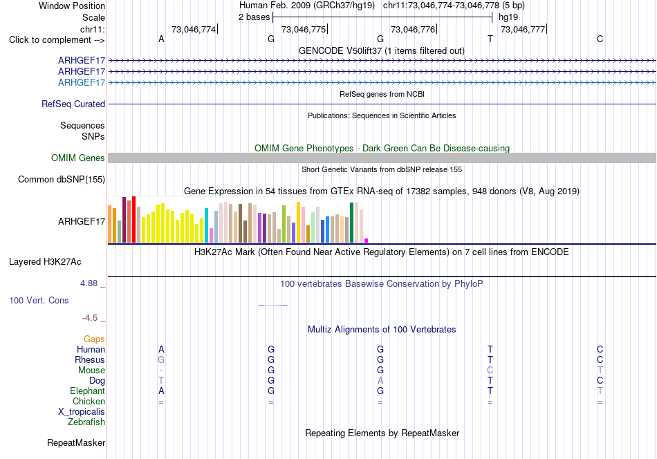The width and height of the screenshot is (657, 459).
Task: Open 'Multiz Alignments of 100 Vertebrates' title
Action: (x=382, y=330)
